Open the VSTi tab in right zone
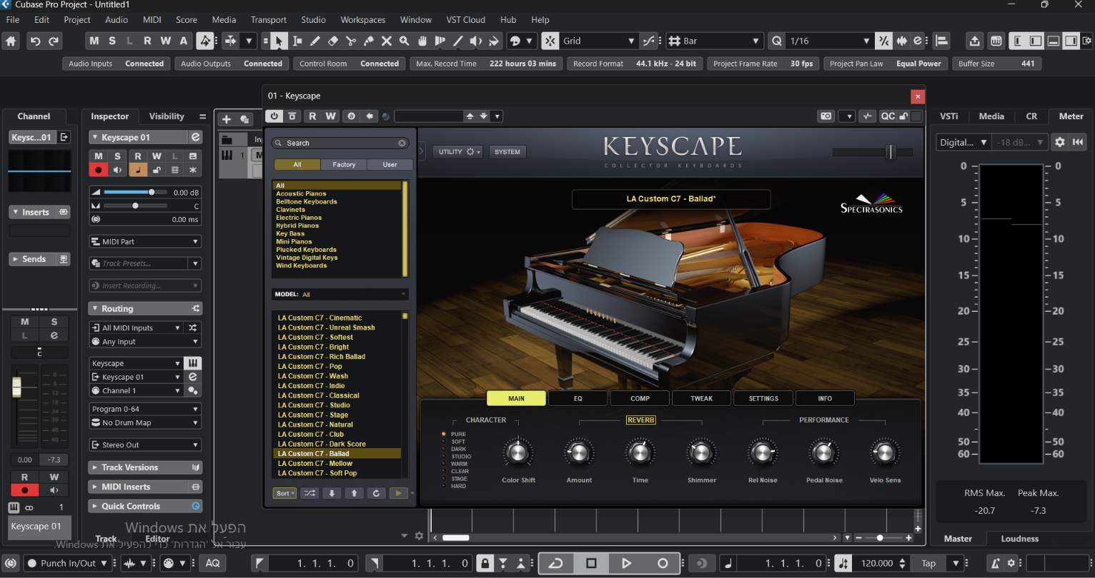This screenshot has height=578, width=1095. (x=949, y=116)
